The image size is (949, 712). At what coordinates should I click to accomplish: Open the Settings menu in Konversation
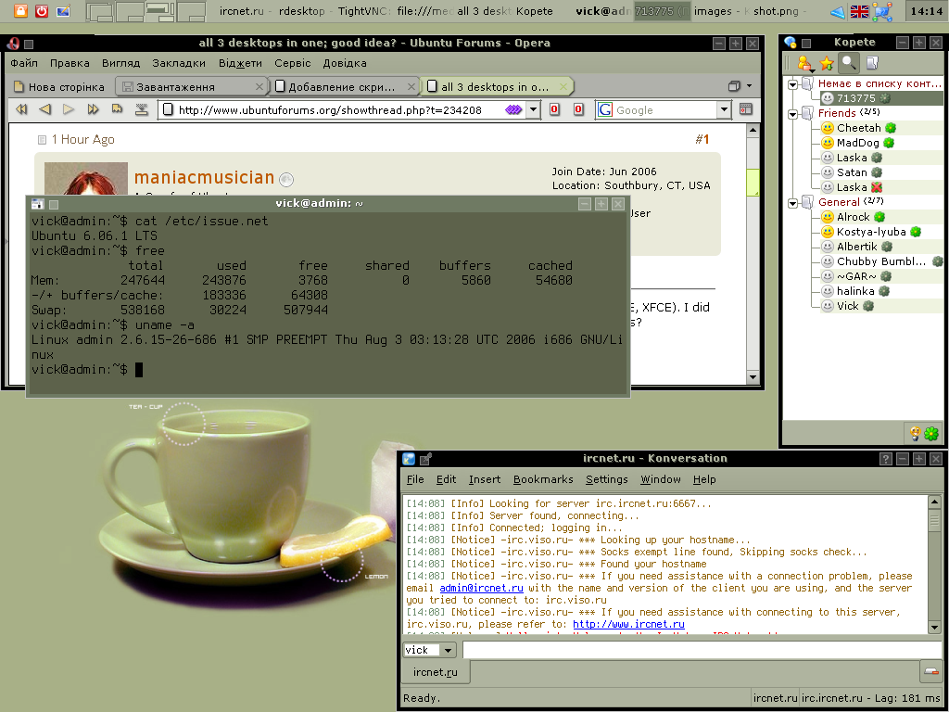(x=606, y=479)
